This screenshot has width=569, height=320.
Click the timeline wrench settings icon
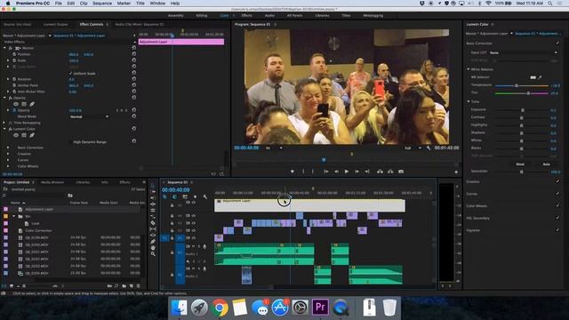[205, 196]
